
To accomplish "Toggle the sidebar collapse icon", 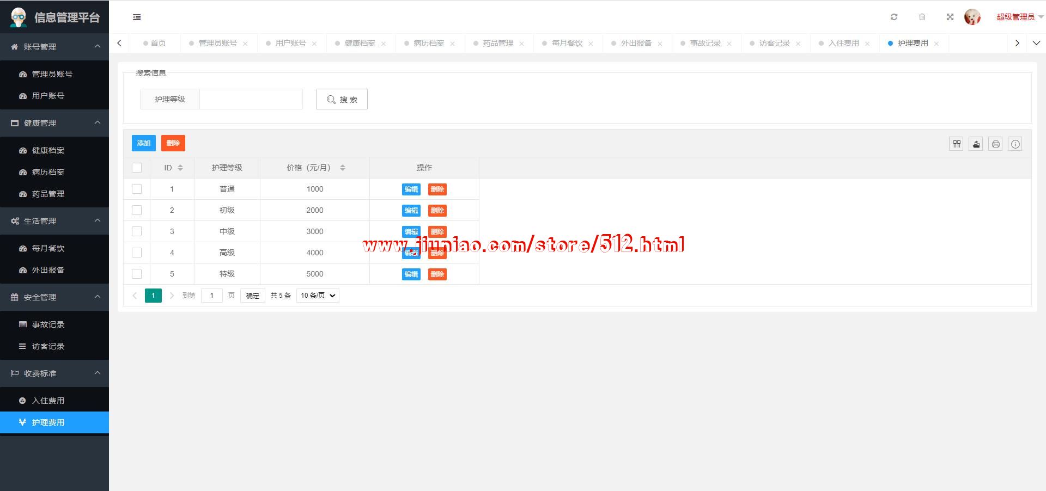I will pos(137,17).
